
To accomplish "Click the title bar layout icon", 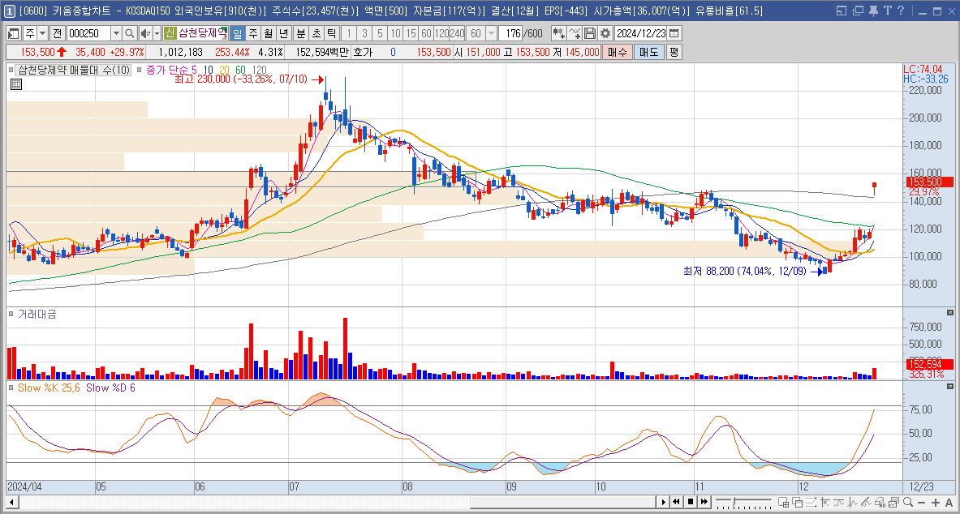I will (x=842, y=11).
